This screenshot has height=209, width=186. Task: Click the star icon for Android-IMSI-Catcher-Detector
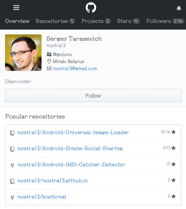174,164
